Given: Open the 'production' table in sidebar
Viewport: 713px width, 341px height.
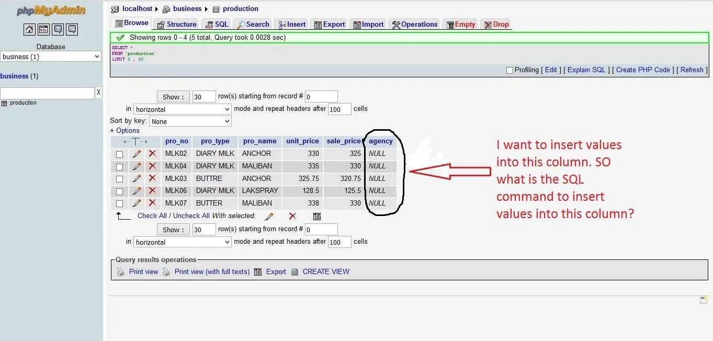Looking at the screenshot, I should click(x=23, y=103).
